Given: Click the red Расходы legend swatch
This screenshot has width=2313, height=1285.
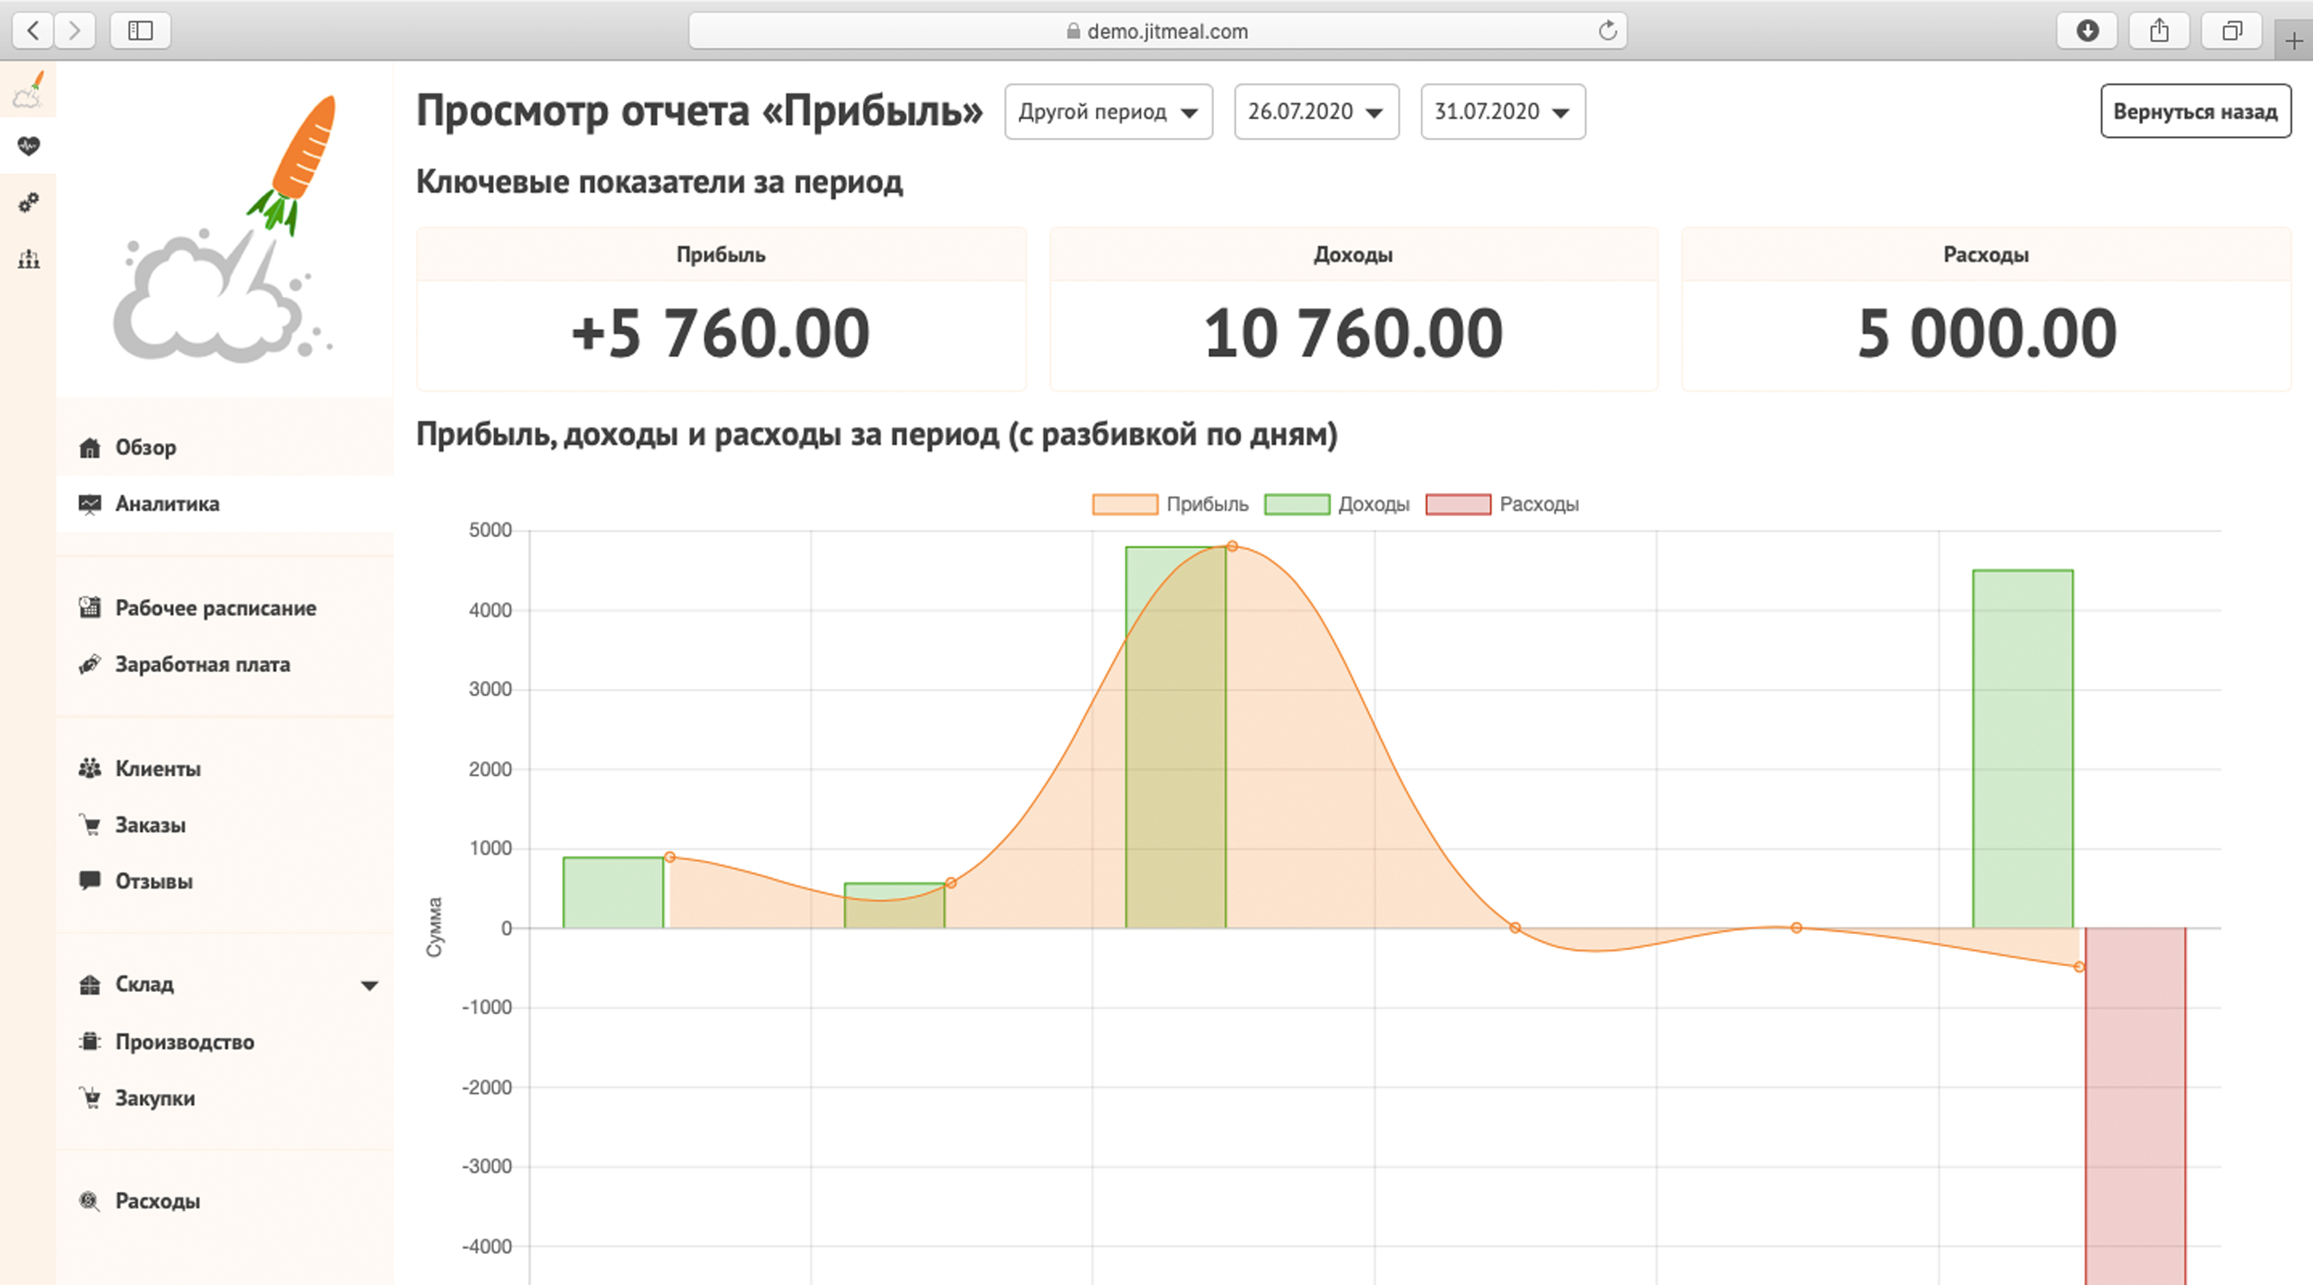Looking at the screenshot, I should 1458,503.
